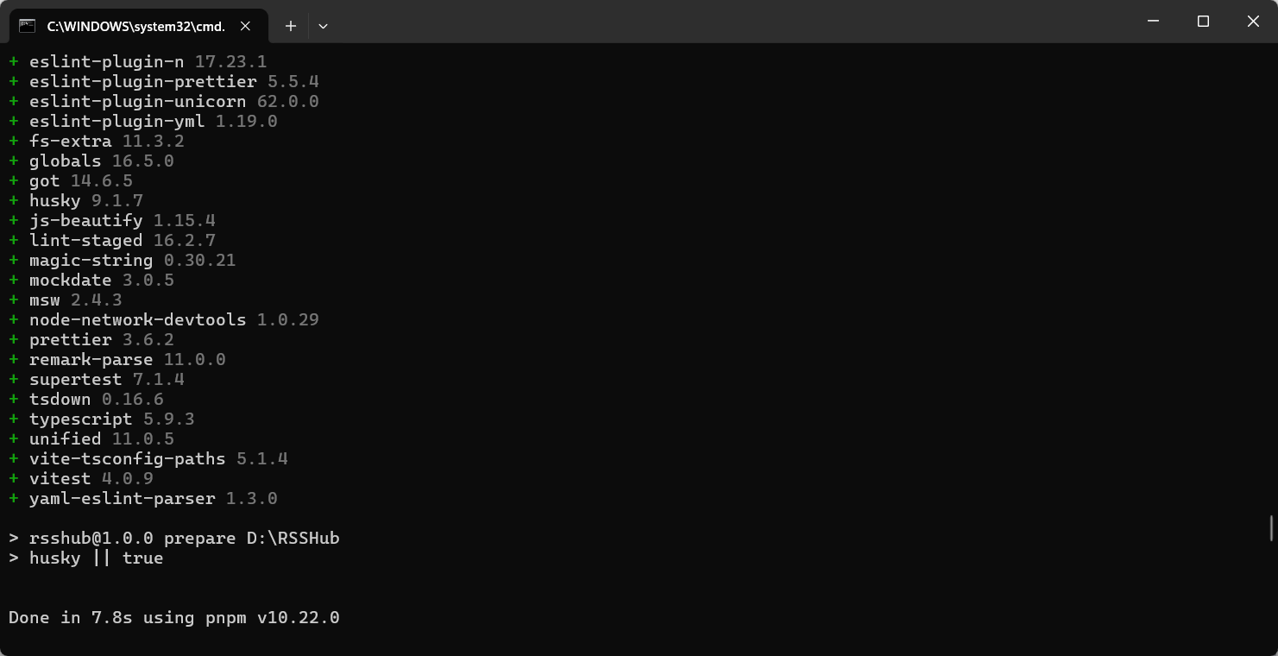Close the cmd.exe terminal tab
The width and height of the screenshot is (1278, 656).
pyautogui.click(x=245, y=26)
